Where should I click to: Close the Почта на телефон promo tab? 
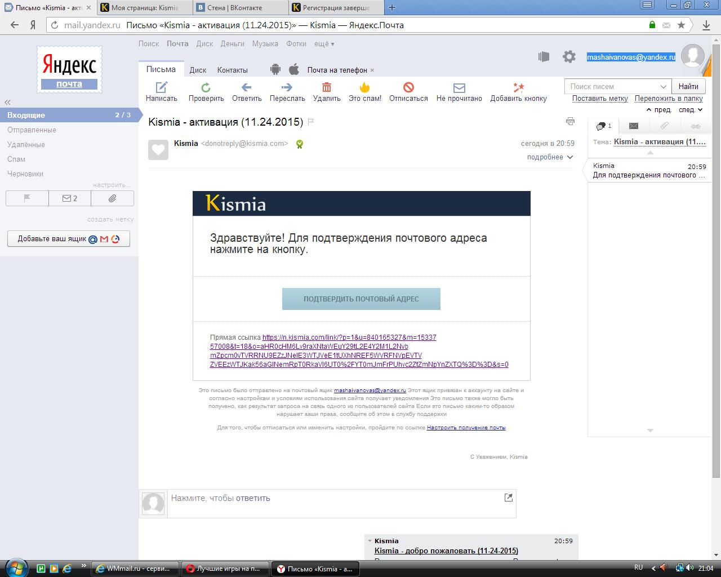tap(372, 70)
